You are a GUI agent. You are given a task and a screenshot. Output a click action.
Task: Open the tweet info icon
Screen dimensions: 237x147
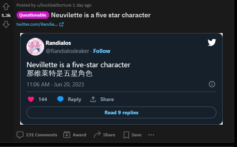coord(212,84)
